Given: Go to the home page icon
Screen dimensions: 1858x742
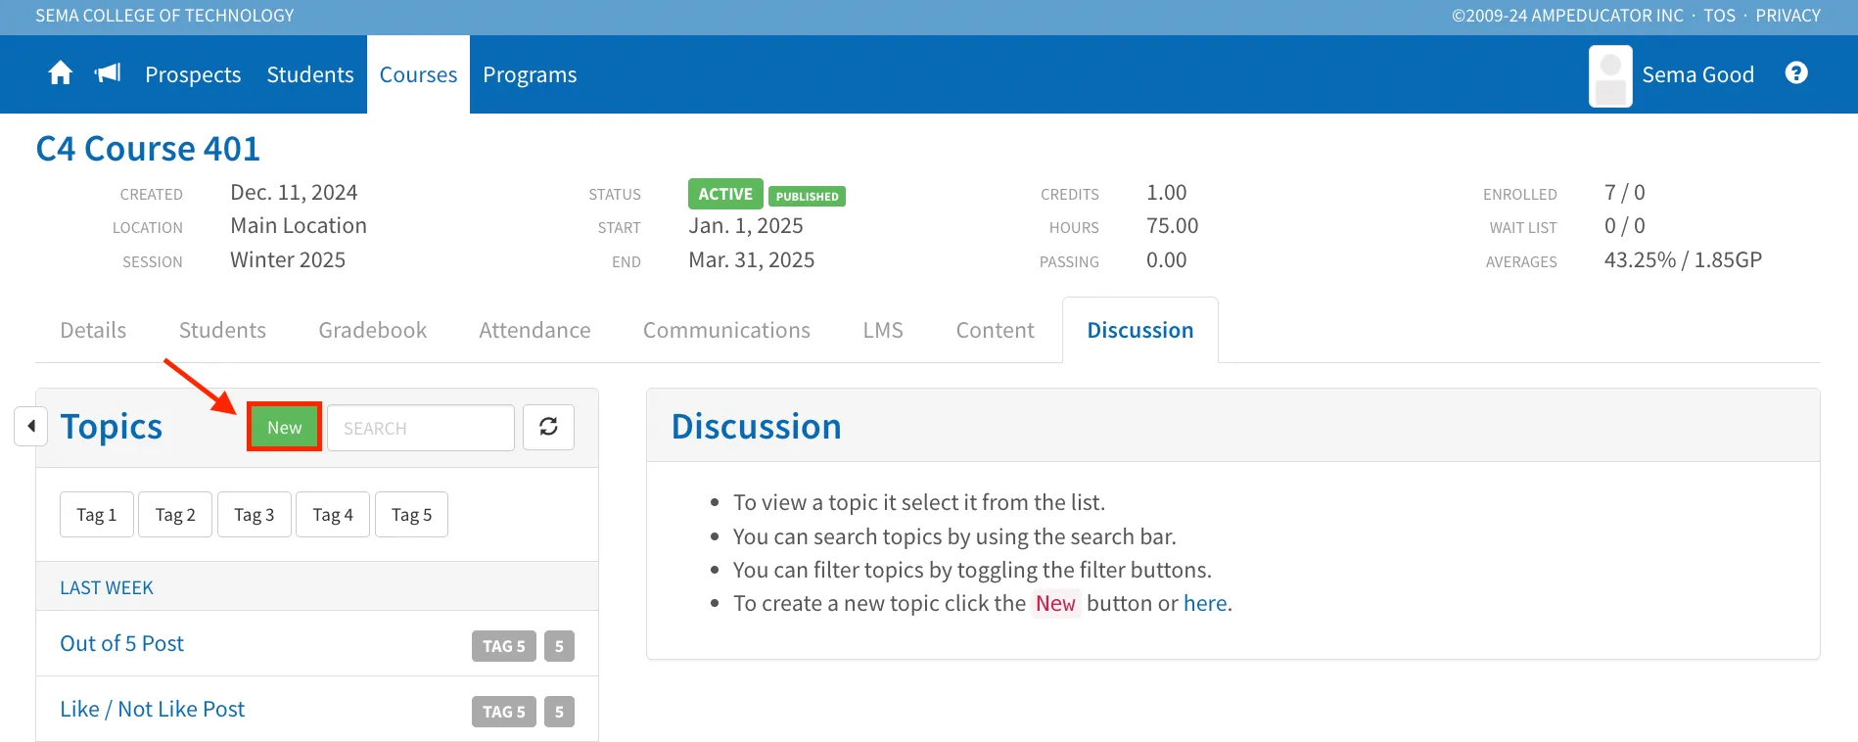Looking at the screenshot, I should (x=61, y=73).
